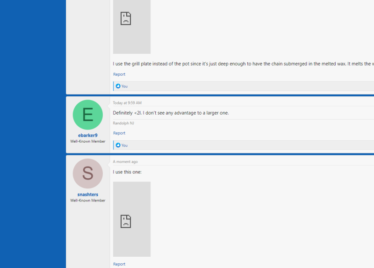Click the "A moment ago" timestamp
Screen dimensions: 374x268
click(125, 162)
